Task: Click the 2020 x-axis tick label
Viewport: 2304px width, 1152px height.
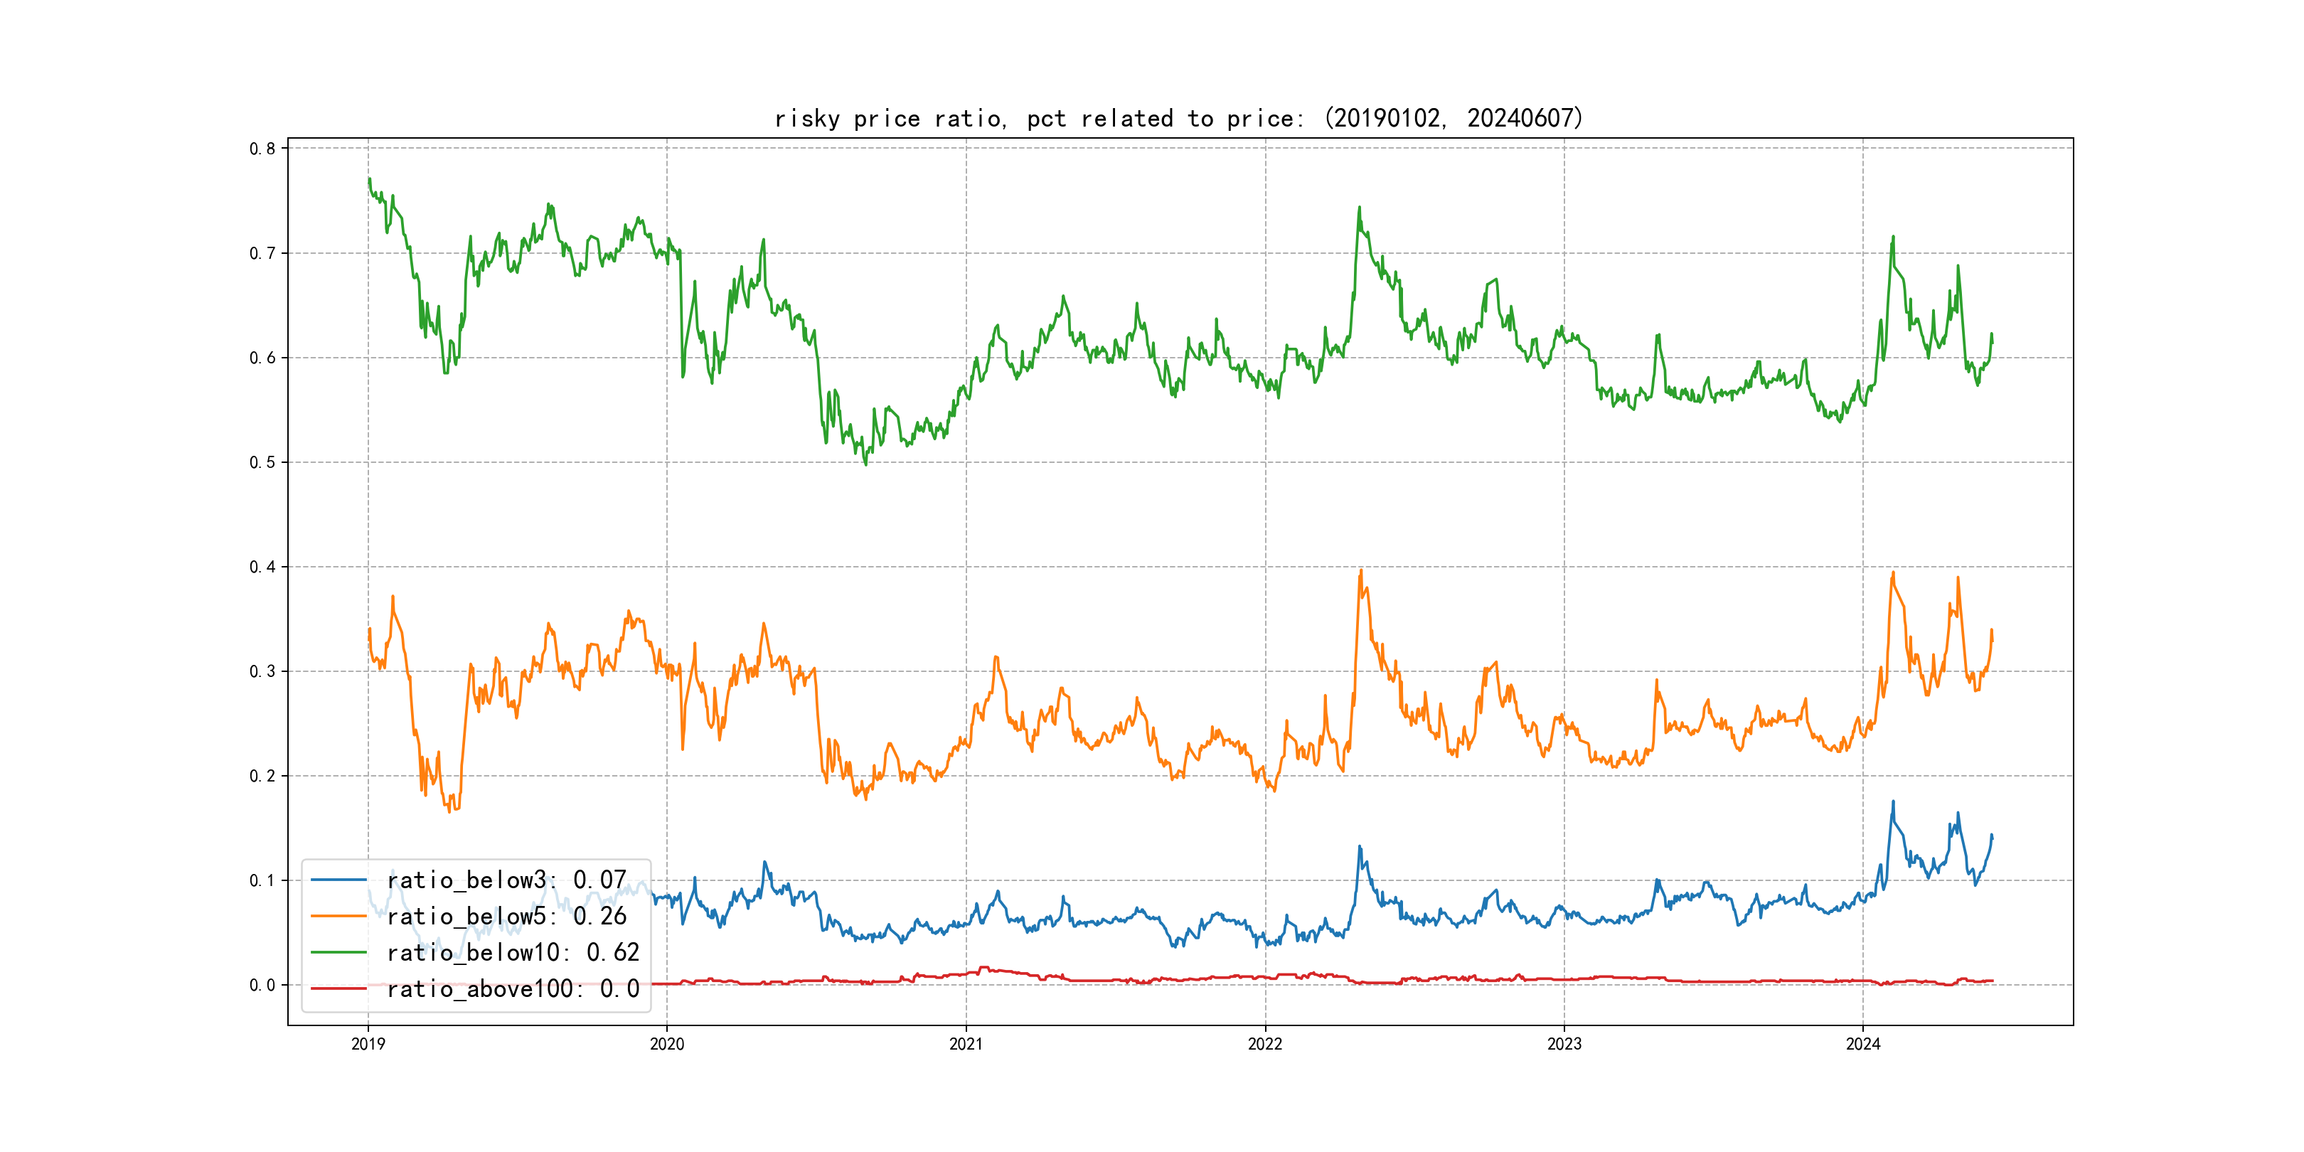Action: 666,1044
